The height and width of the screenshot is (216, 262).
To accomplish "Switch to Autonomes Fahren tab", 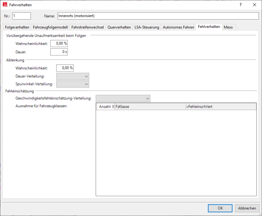I will click(178, 27).
